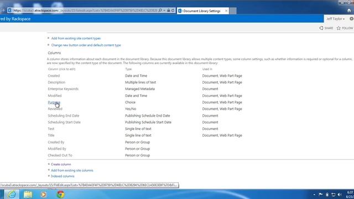Launch the media player taskbar icon
Image resolution: width=354 pixels, height=199 pixels.
pyautogui.click(x=43, y=194)
